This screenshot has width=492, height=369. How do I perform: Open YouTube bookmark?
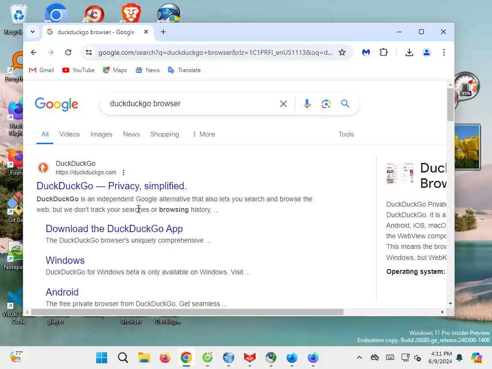pyautogui.click(x=78, y=70)
